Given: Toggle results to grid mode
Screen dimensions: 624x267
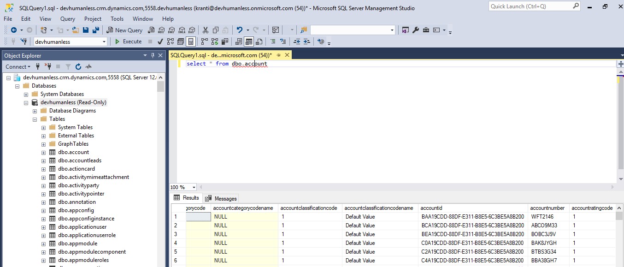Looking at the screenshot, I should click(249, 42).
